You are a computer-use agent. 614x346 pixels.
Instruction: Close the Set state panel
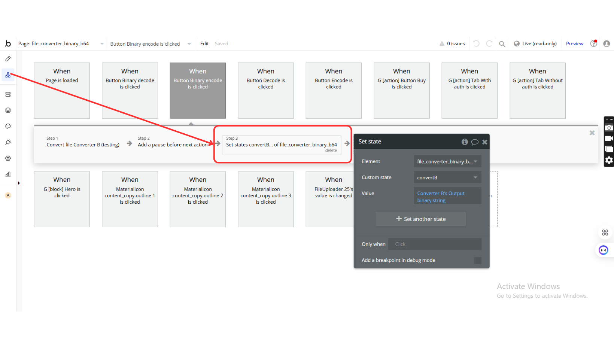click(485, 142)
